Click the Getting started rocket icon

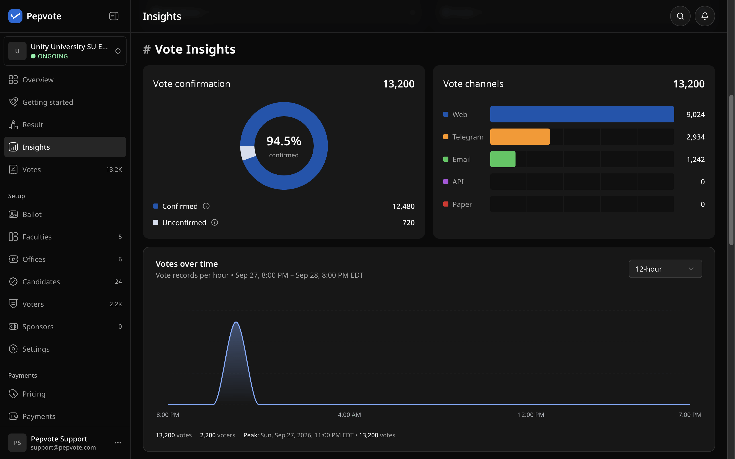[x=13, y=102]
